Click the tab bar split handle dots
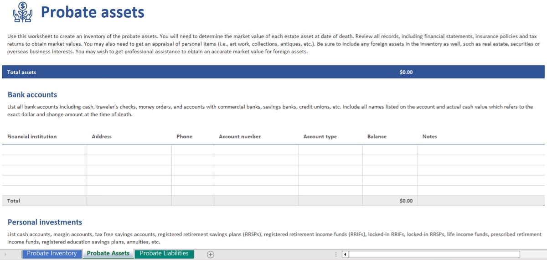The image size is (547, 260). tap(336, 254)
